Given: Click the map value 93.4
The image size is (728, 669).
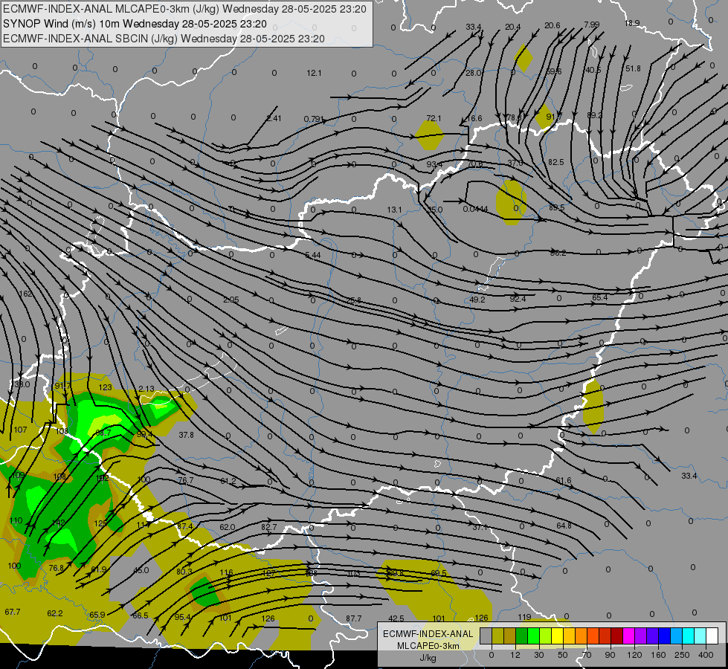Looking at the screenshot, I should [x=434, y=164].
